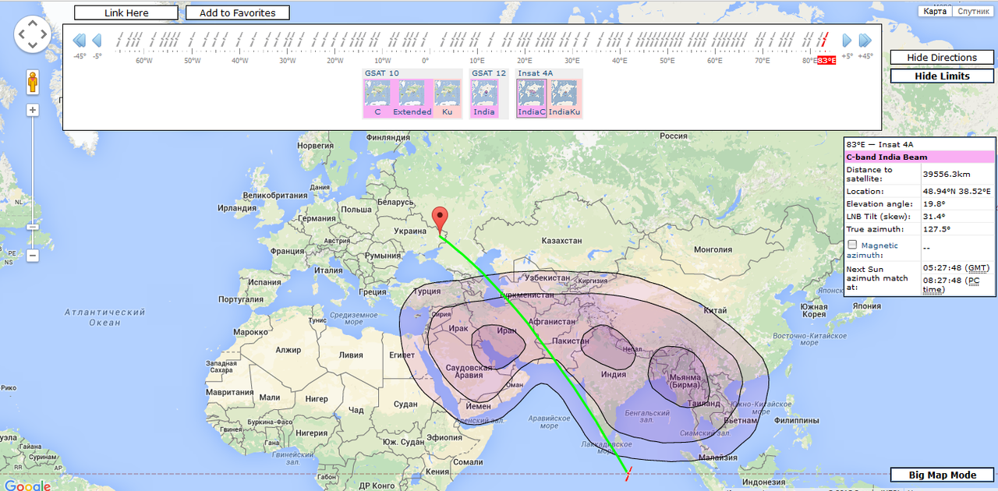
Task: Shift satellite arc 45 degrees east
Action: pos(865,41)
